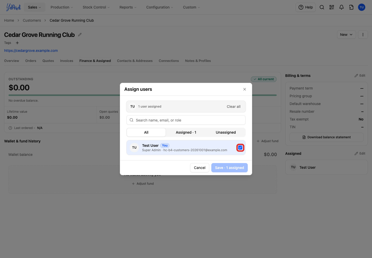Click the Cancel button

click(200, 168)
